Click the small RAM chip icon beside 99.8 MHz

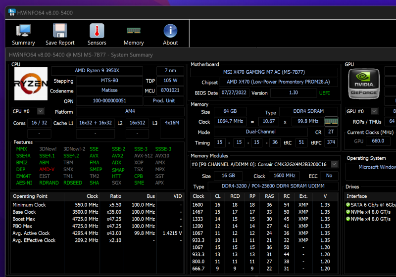(x=331, y=122)
